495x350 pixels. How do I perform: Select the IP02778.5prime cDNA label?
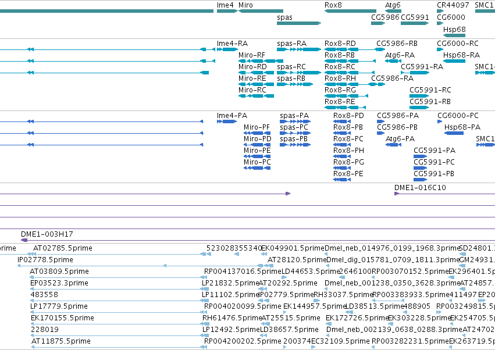tap(45, 260)
